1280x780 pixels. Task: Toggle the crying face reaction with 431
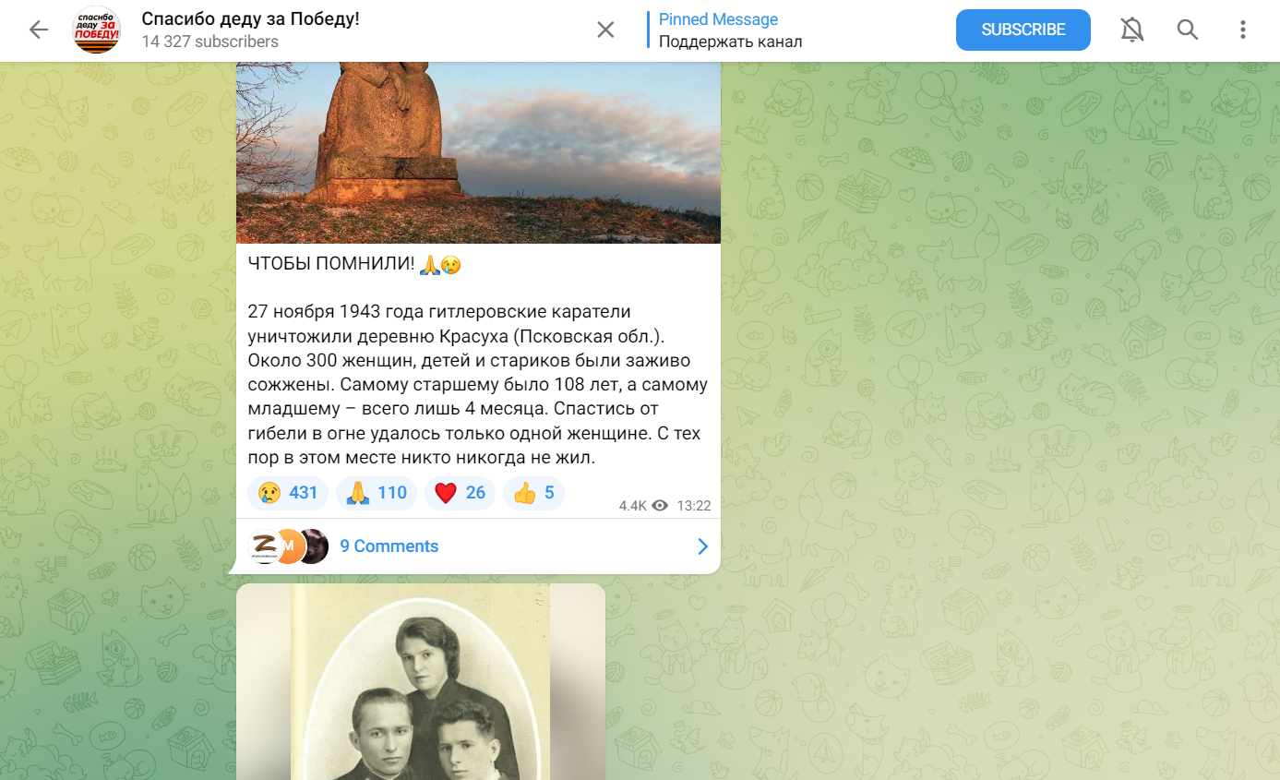[288, 493]
